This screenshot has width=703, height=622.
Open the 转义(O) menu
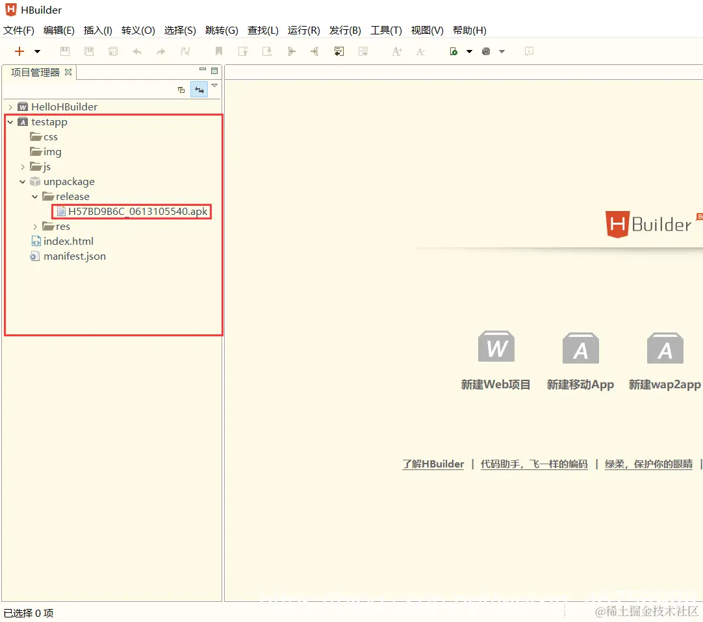(138, 31)
